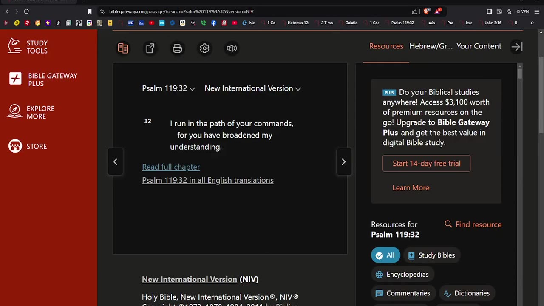This screenshot has width=544, height=306.
Task: Click the address bar URL
Action: pyautogui.click(x=181, y=11)
